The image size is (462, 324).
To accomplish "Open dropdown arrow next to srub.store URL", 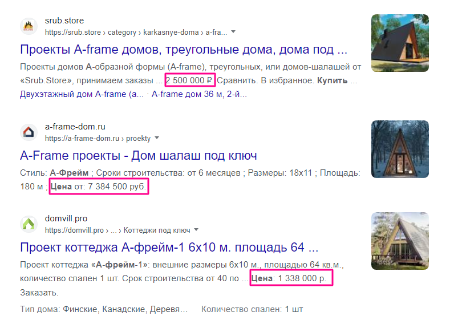I will (x=233, y=32).
